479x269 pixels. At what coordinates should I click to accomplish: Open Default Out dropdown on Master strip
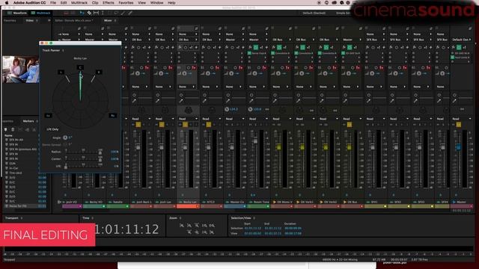click(461, 40)
